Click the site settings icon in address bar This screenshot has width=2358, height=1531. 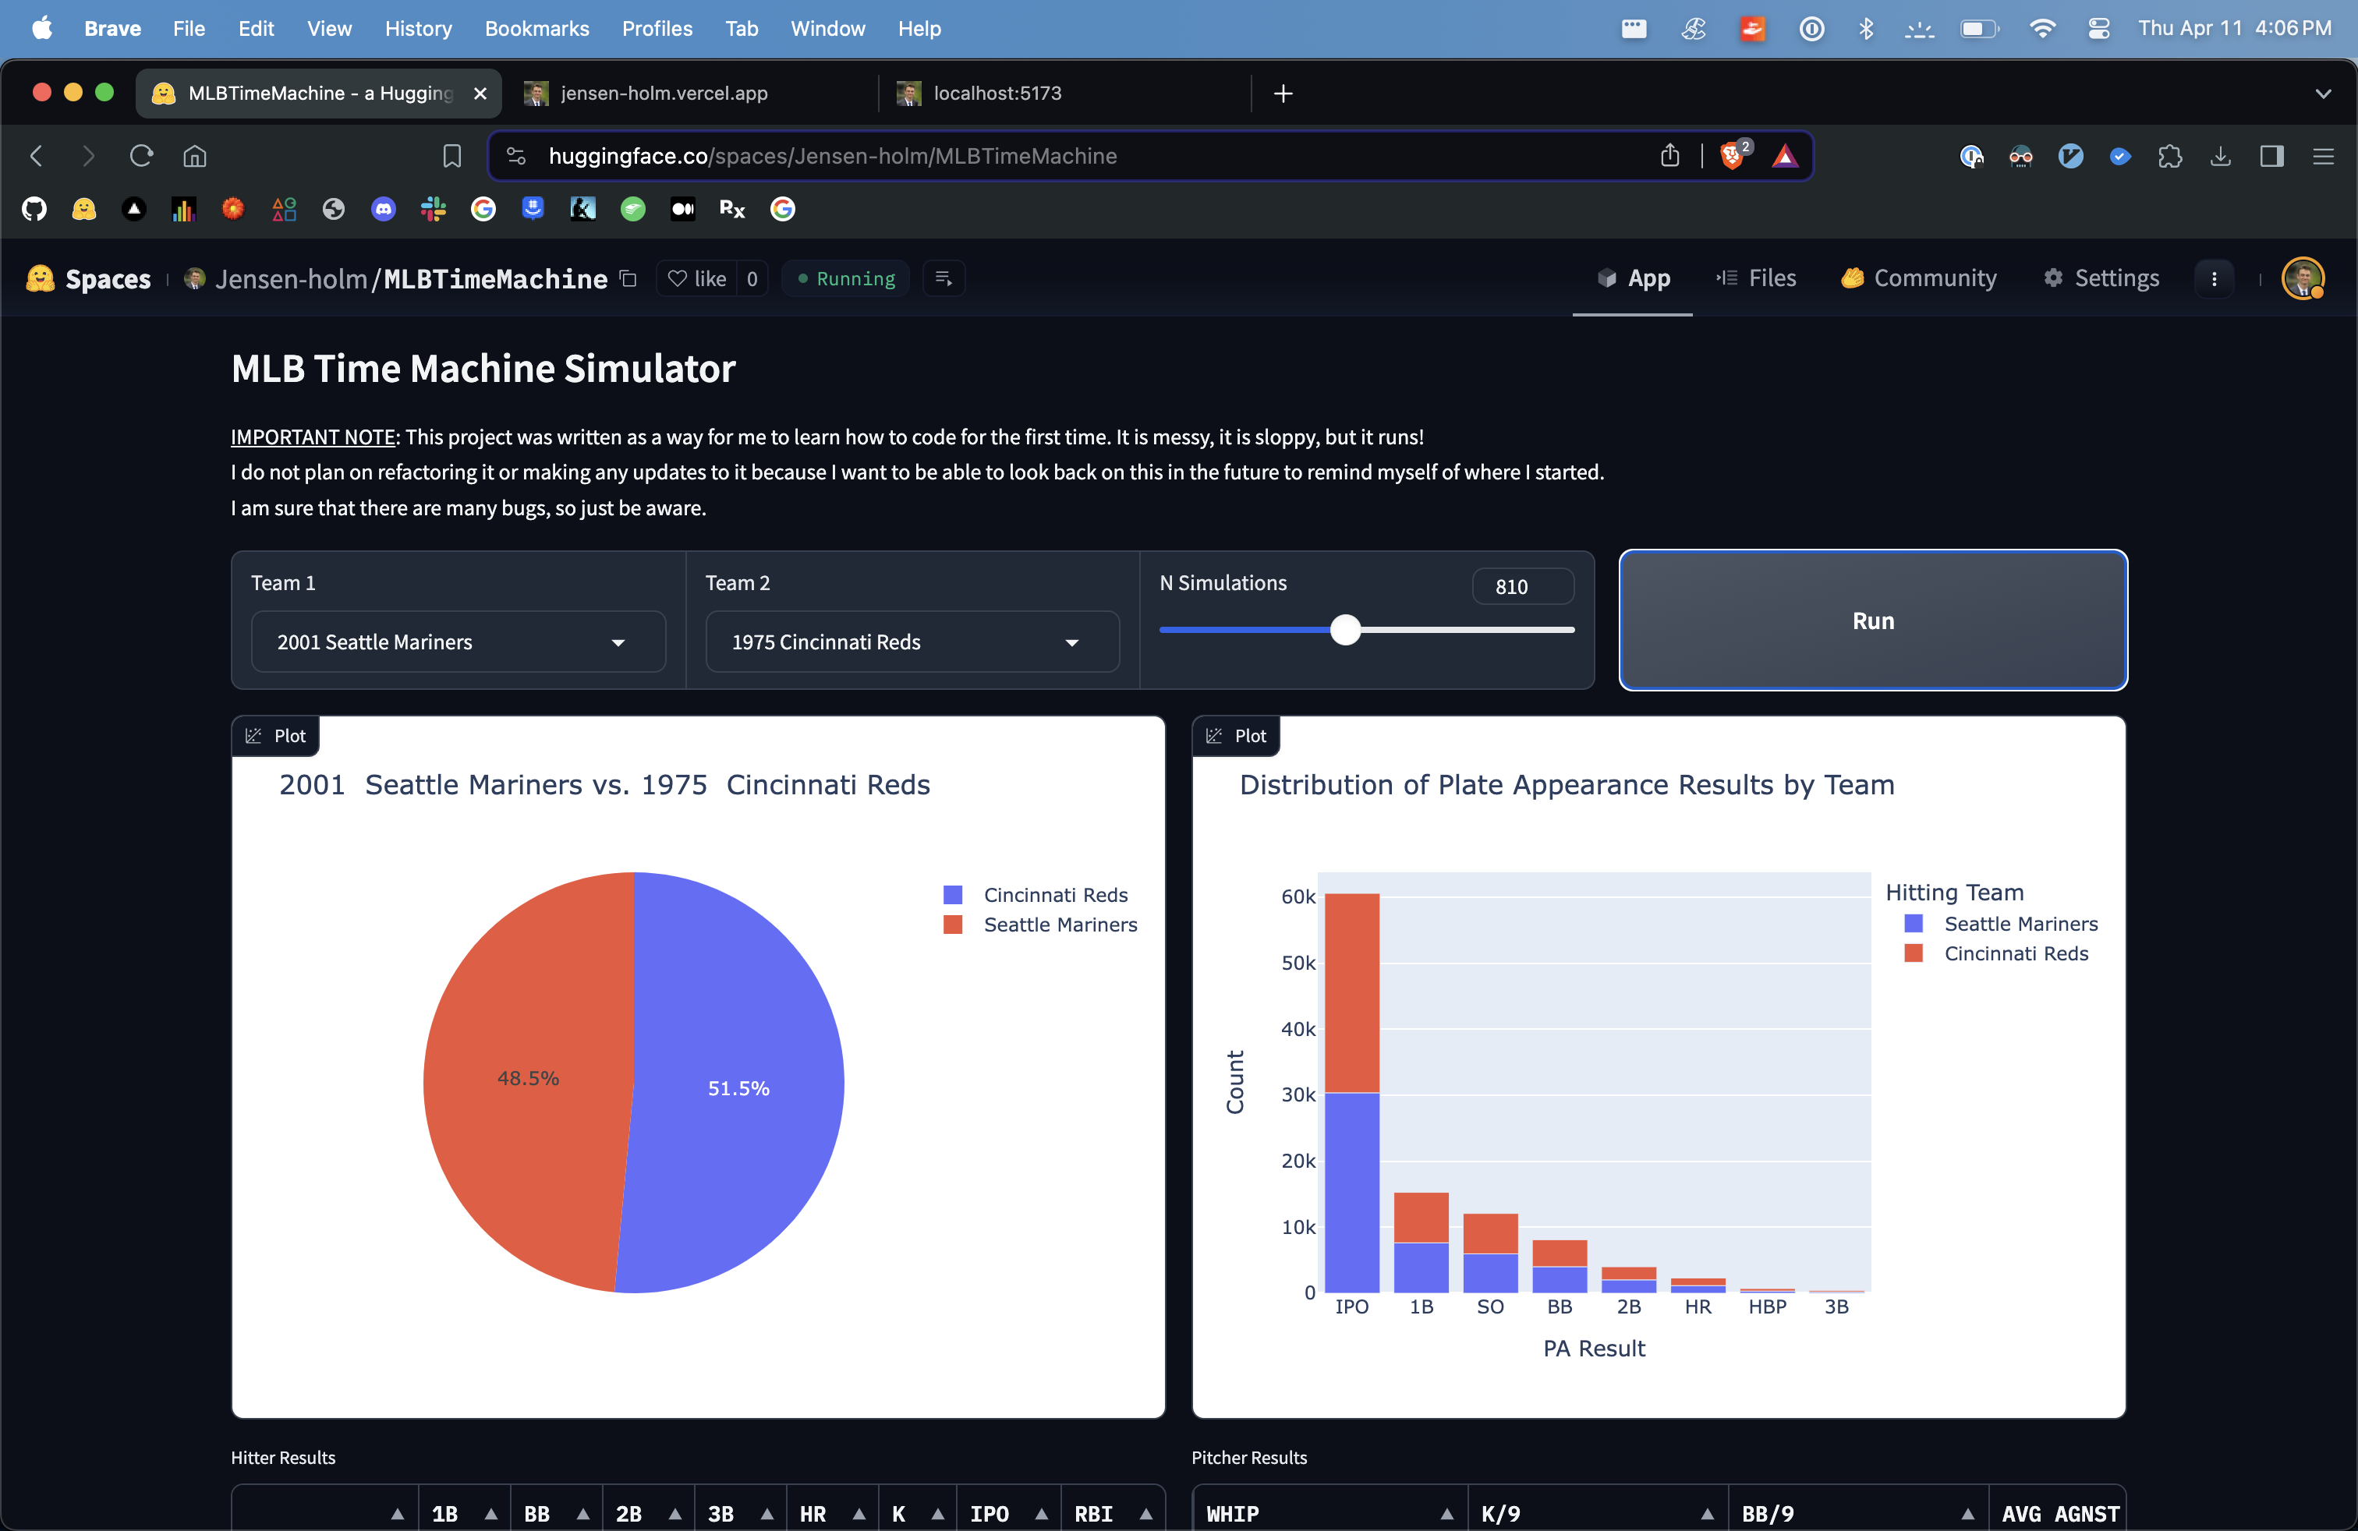point(516,155)
